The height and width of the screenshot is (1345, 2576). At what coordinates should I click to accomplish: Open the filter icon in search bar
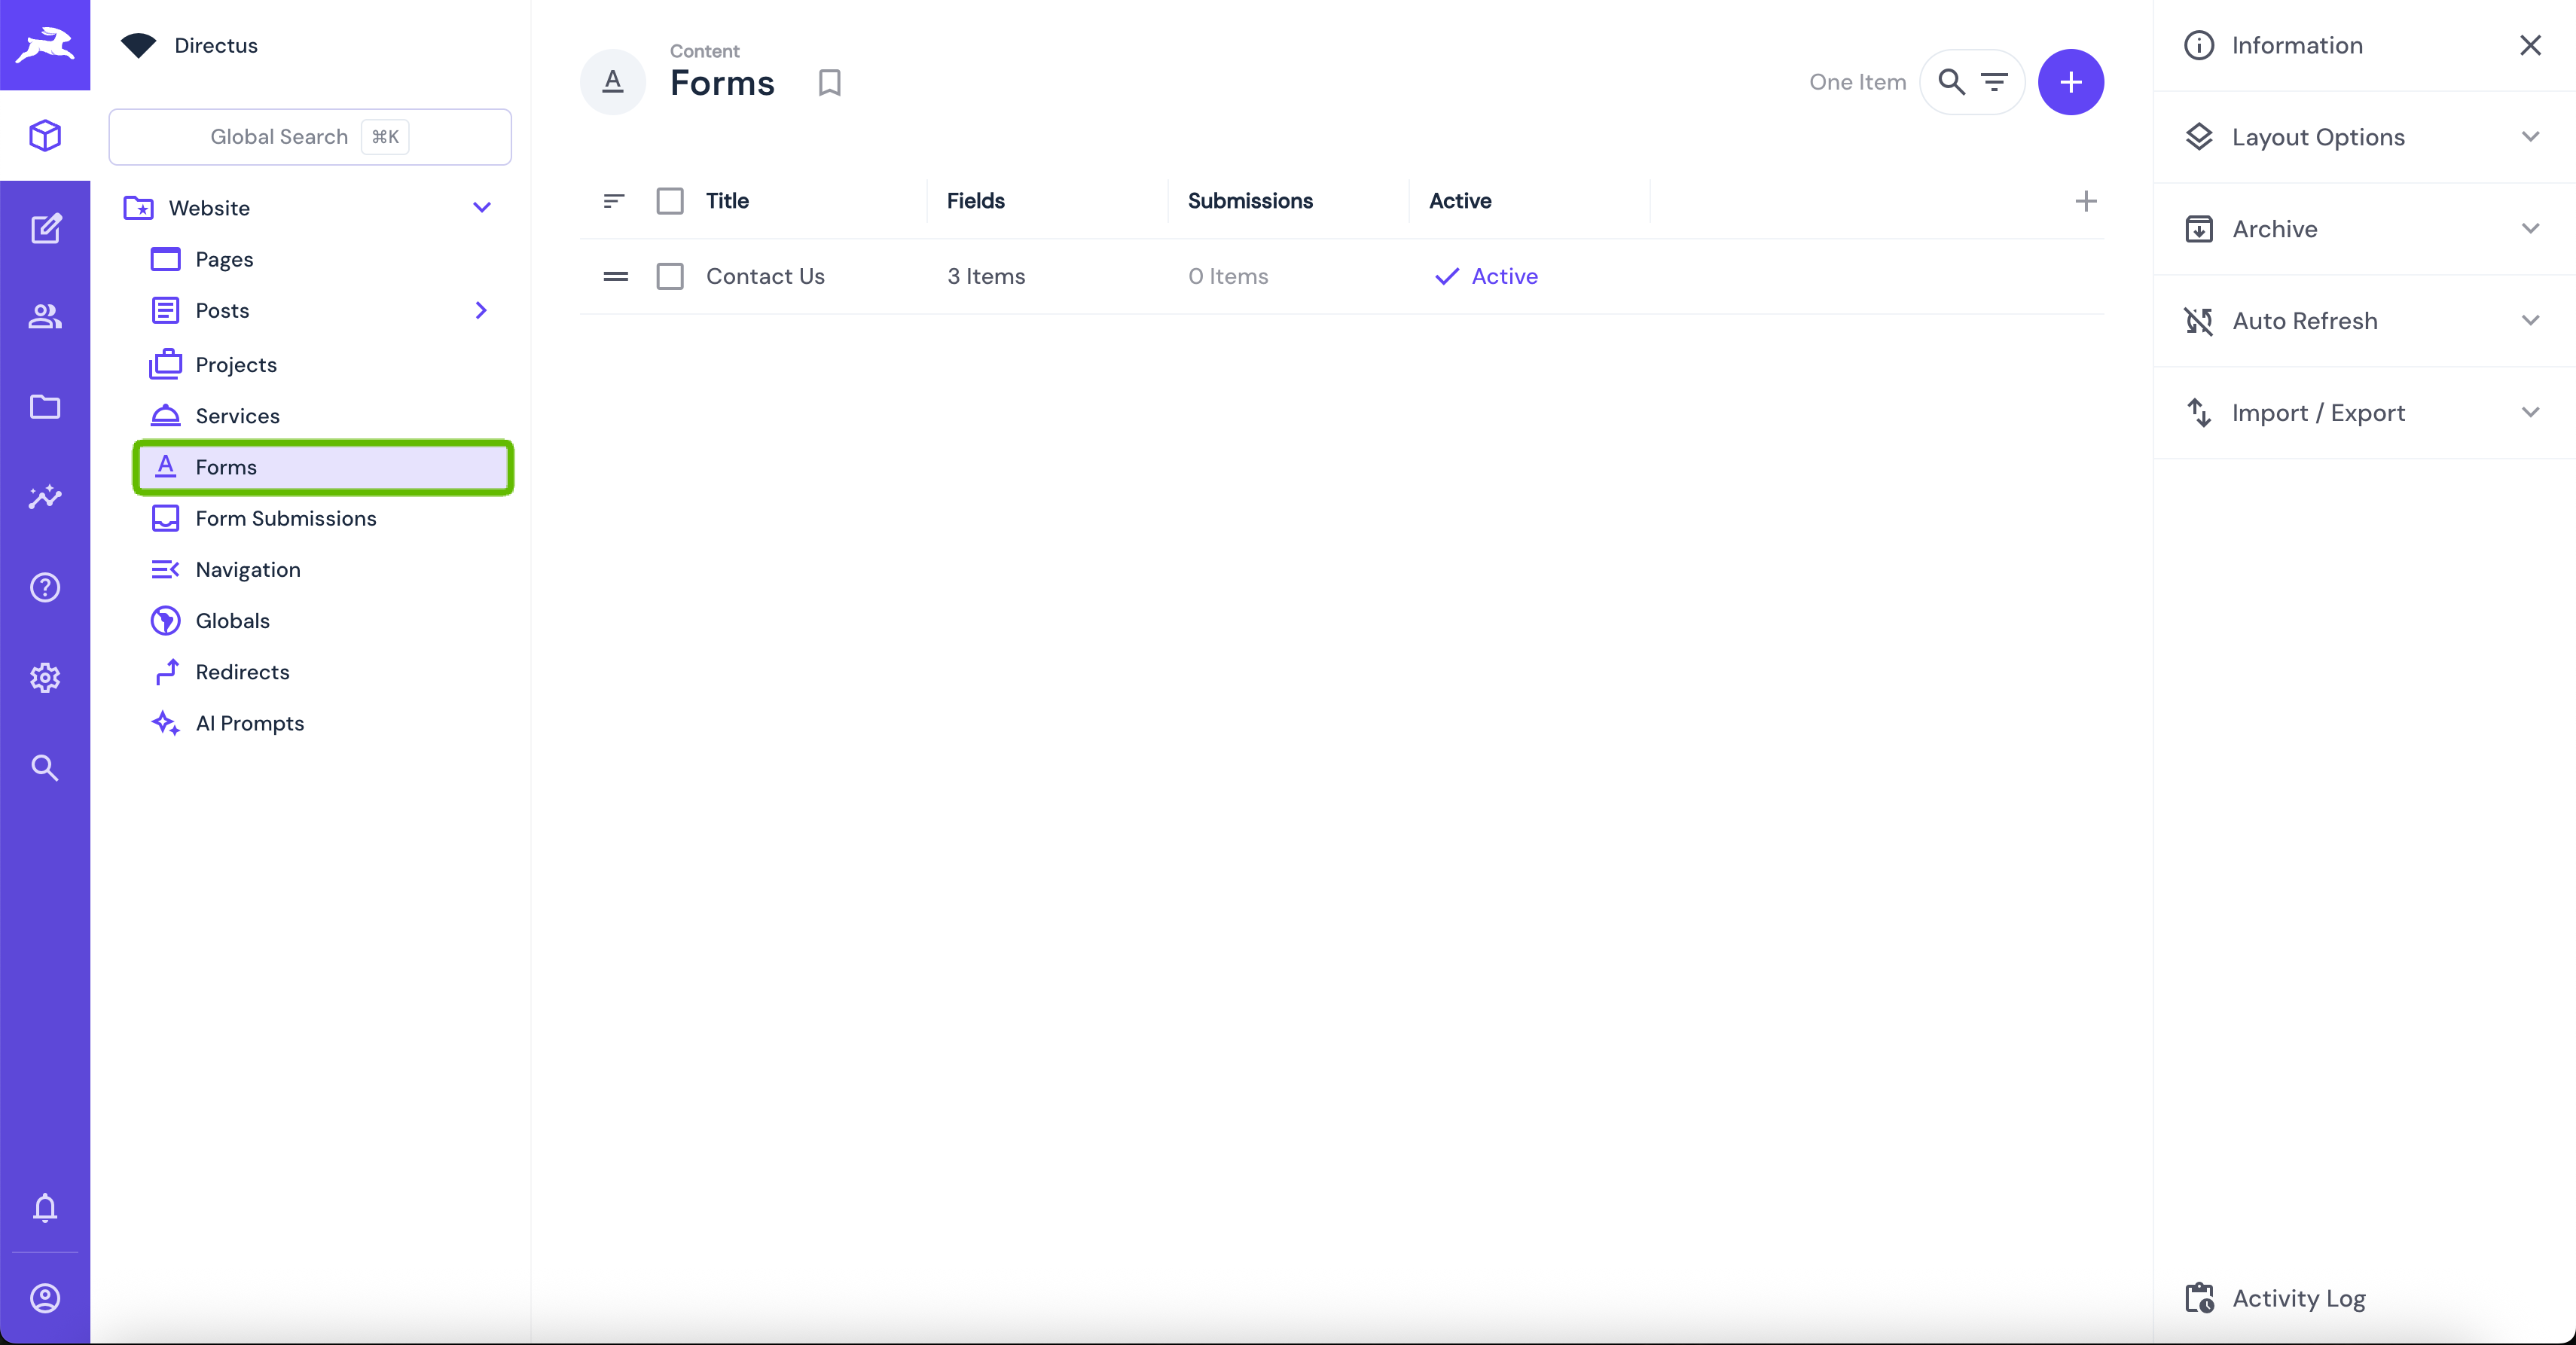pyautogui.click(x=1994, y=82)
